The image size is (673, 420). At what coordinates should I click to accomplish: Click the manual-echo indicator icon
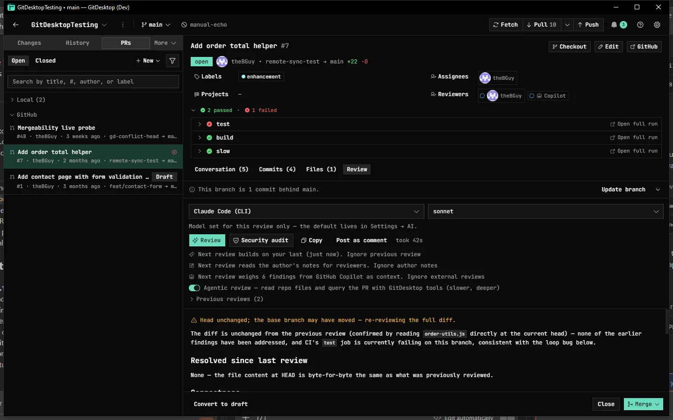coord(184,25)
